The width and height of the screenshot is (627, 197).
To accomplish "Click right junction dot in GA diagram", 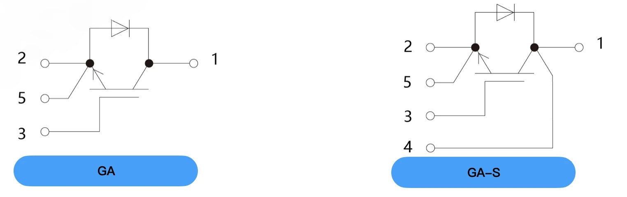I will [149, 64].
